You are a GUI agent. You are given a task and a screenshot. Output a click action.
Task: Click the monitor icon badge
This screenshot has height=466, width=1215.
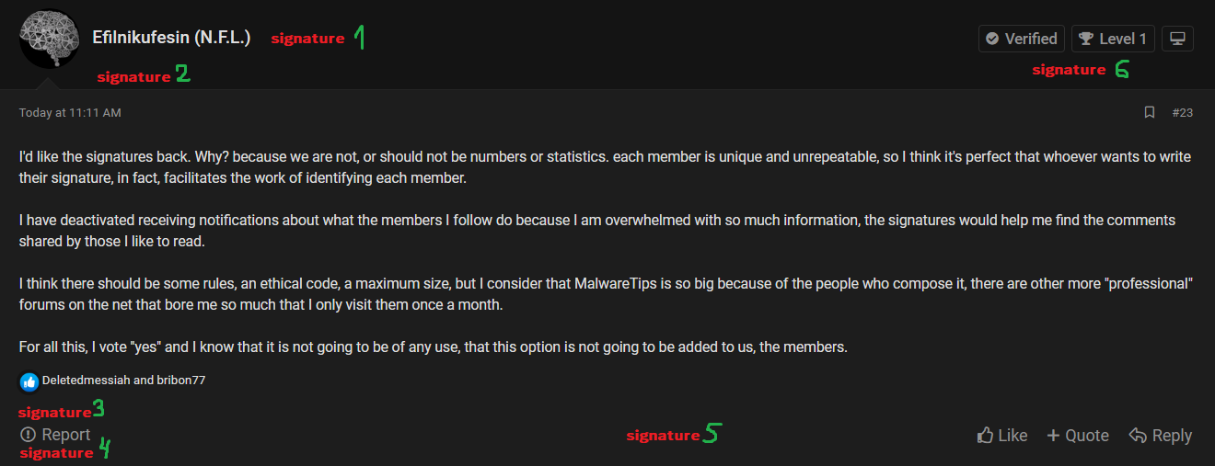(1177, 39)
